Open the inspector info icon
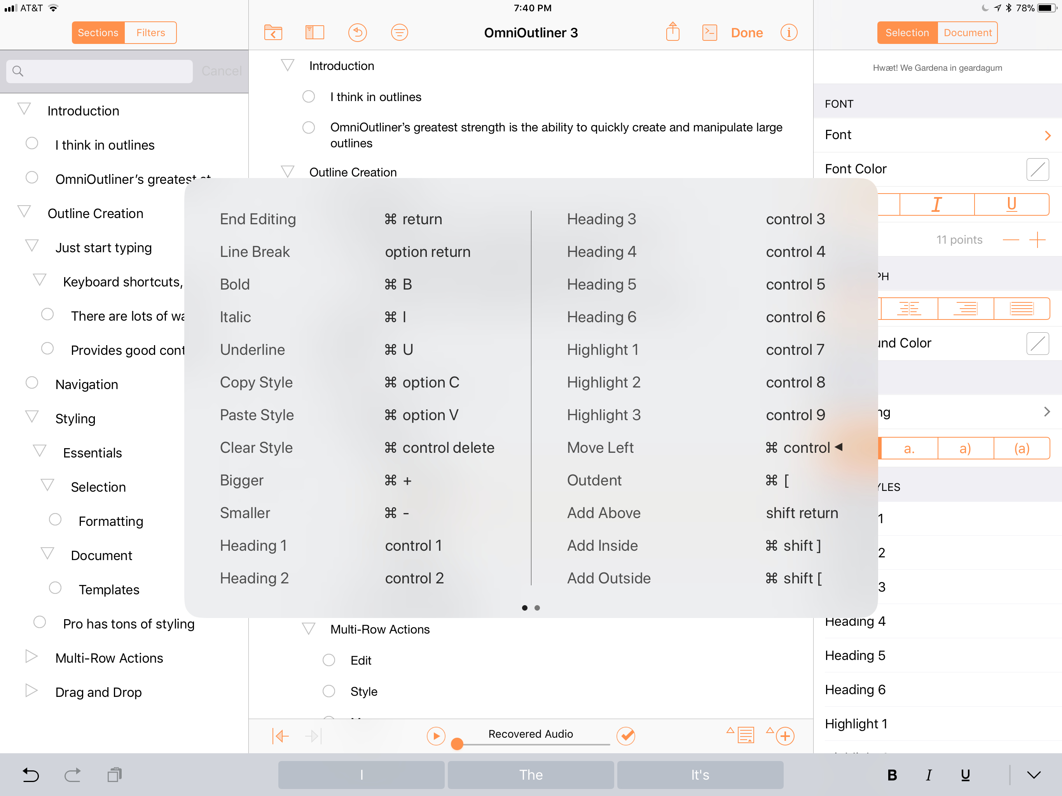Viewport: 1062px width, 796px height. pos(788,33)
